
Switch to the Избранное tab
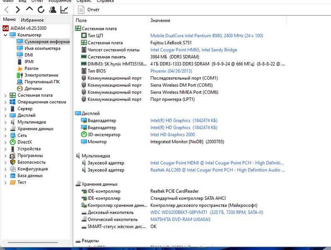32,20
